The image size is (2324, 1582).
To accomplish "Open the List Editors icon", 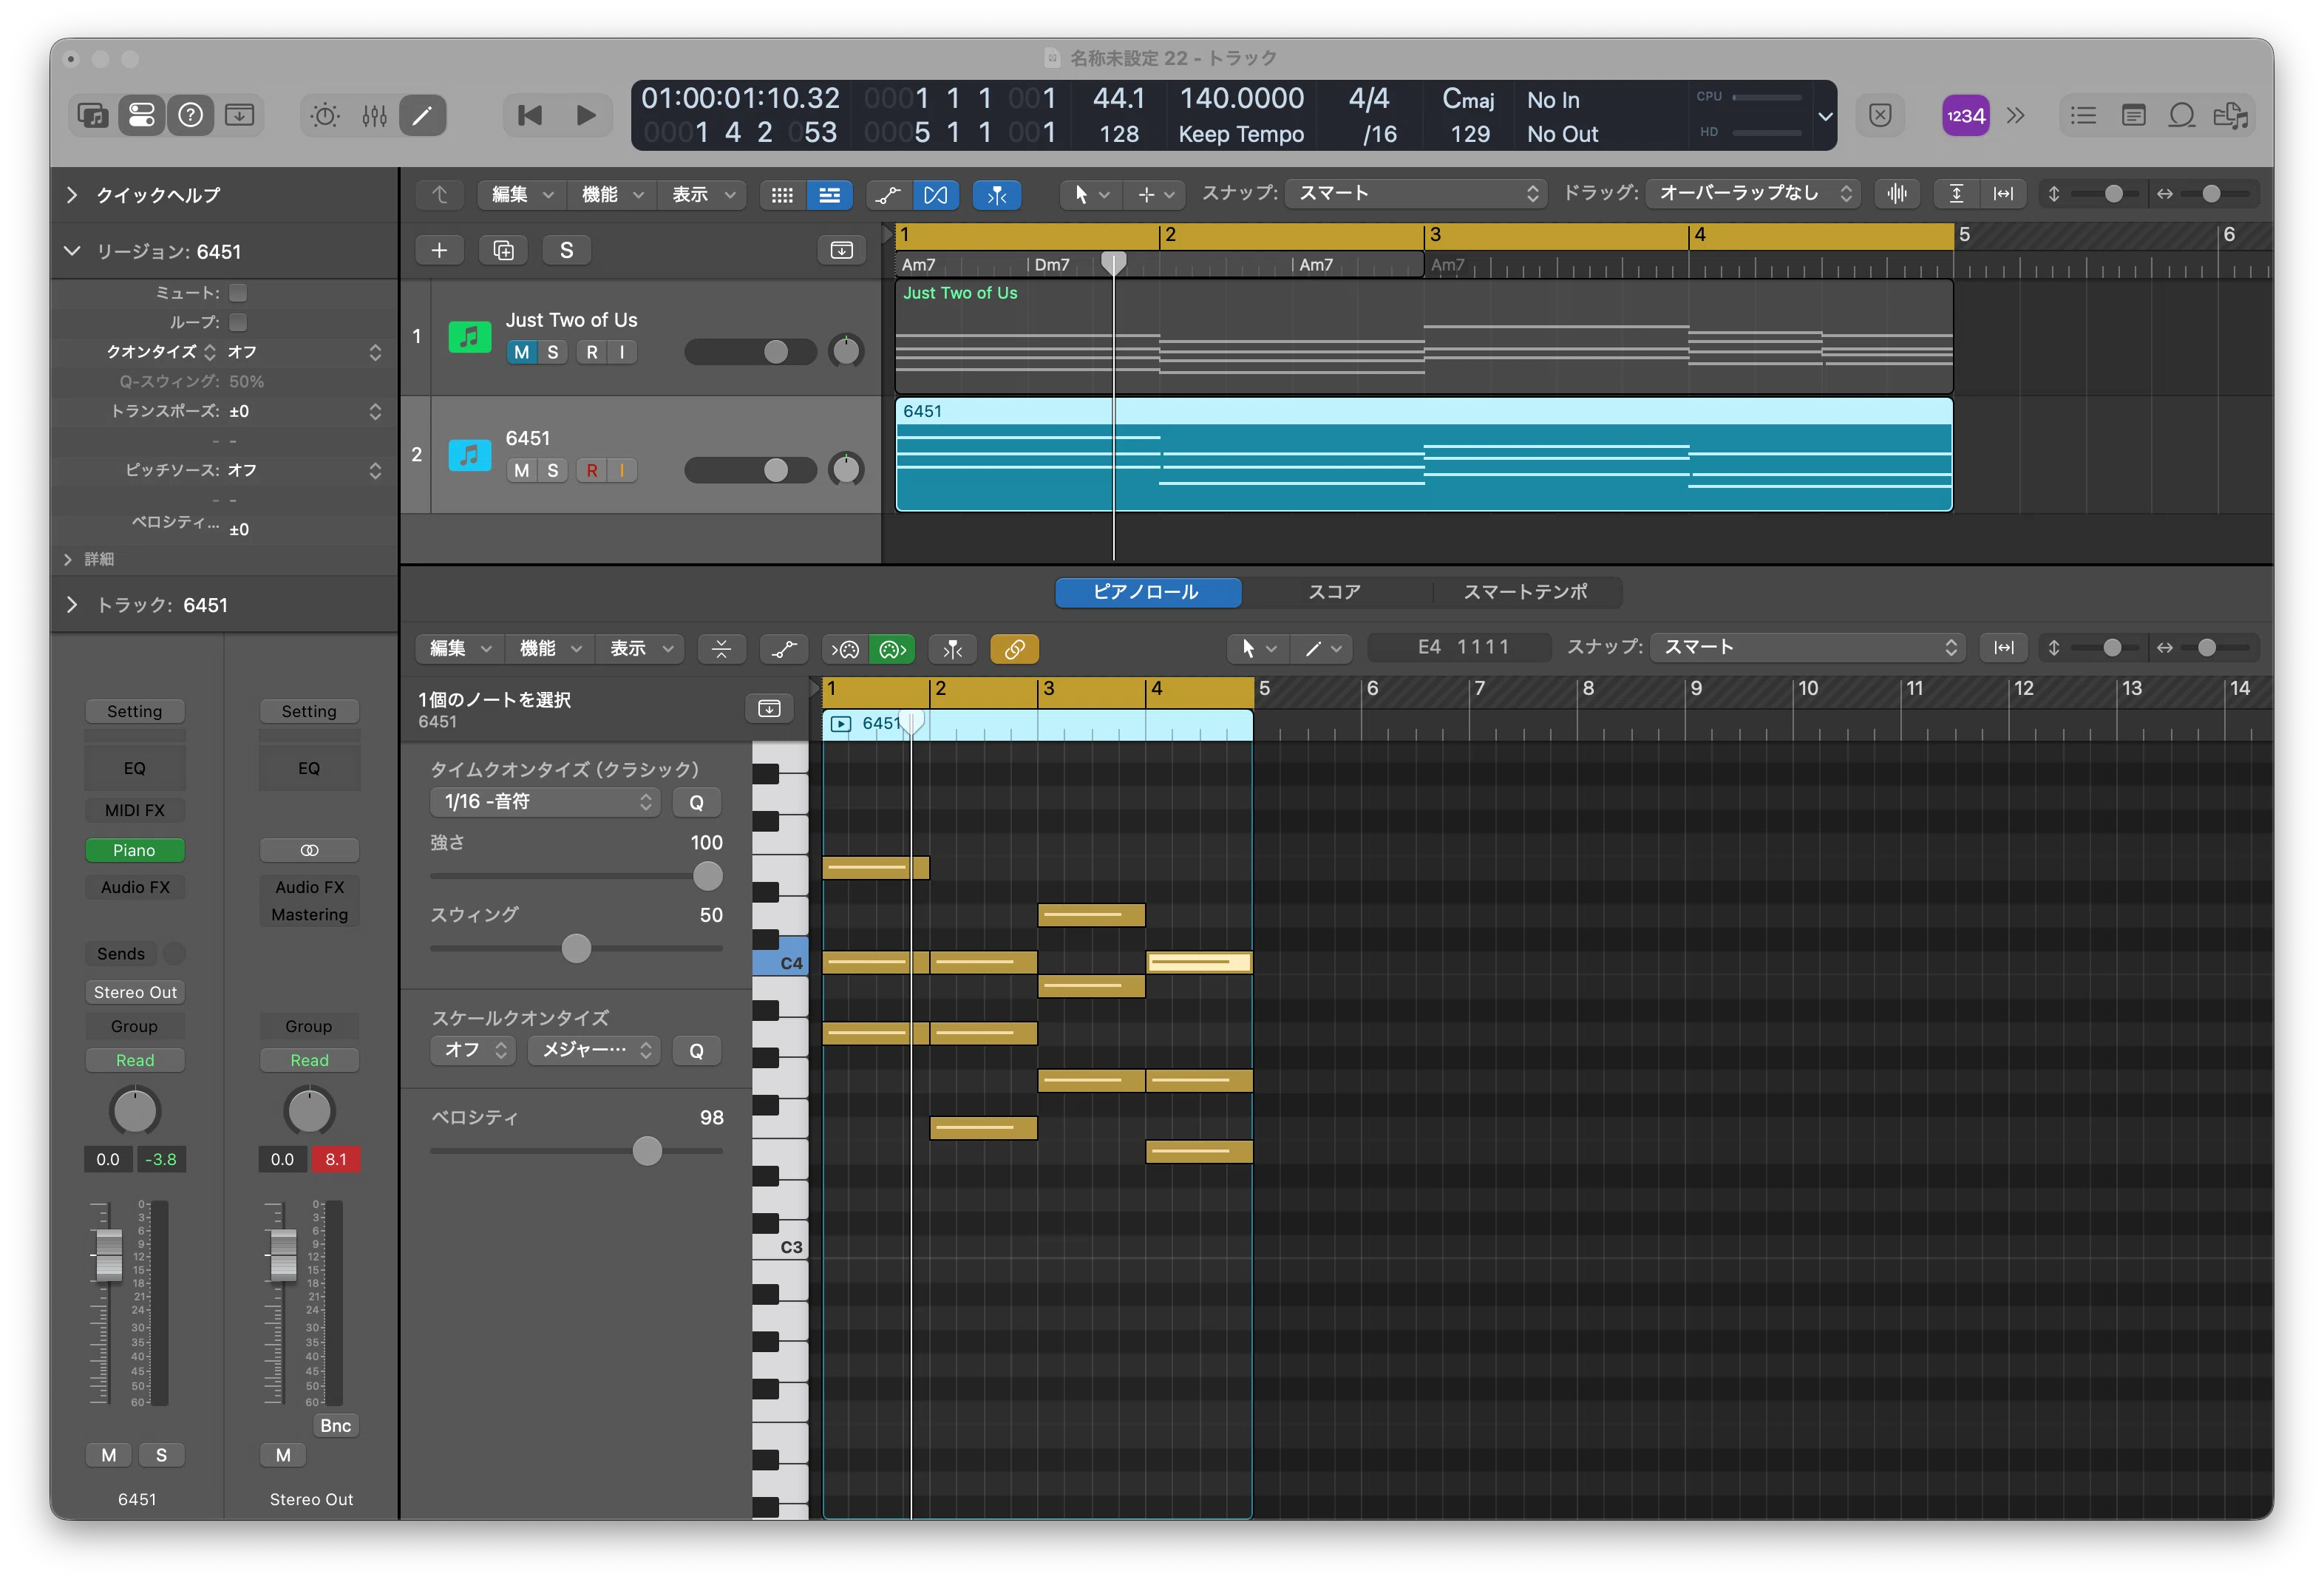I will click(2083, 116).
